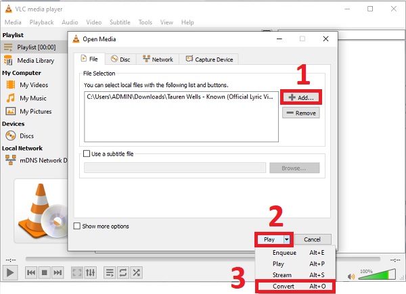Viewport: 406px width, 294px height.
Task: Choose Convert from the dropdown menu
Action: 296,287
